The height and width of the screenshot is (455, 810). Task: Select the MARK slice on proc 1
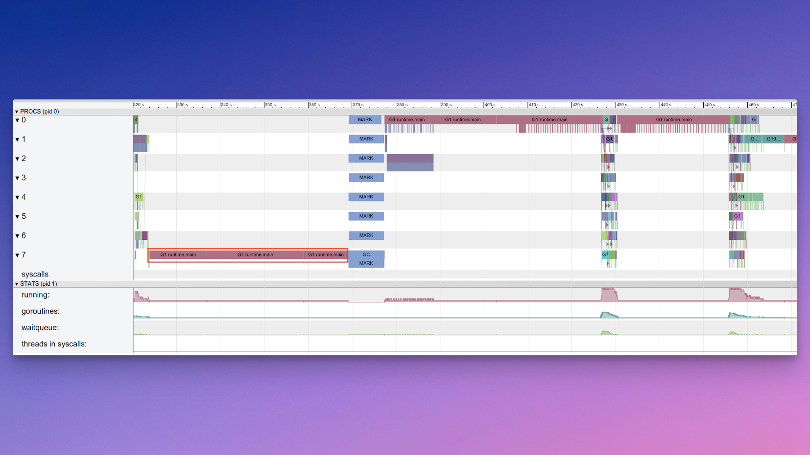coord(366,139)
